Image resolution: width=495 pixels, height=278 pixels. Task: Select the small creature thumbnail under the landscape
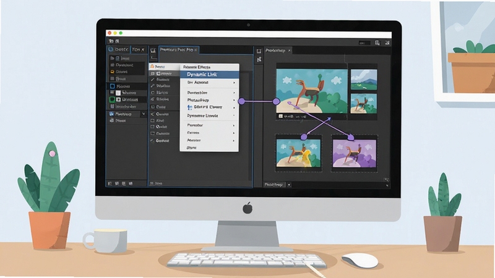point(364,103)
